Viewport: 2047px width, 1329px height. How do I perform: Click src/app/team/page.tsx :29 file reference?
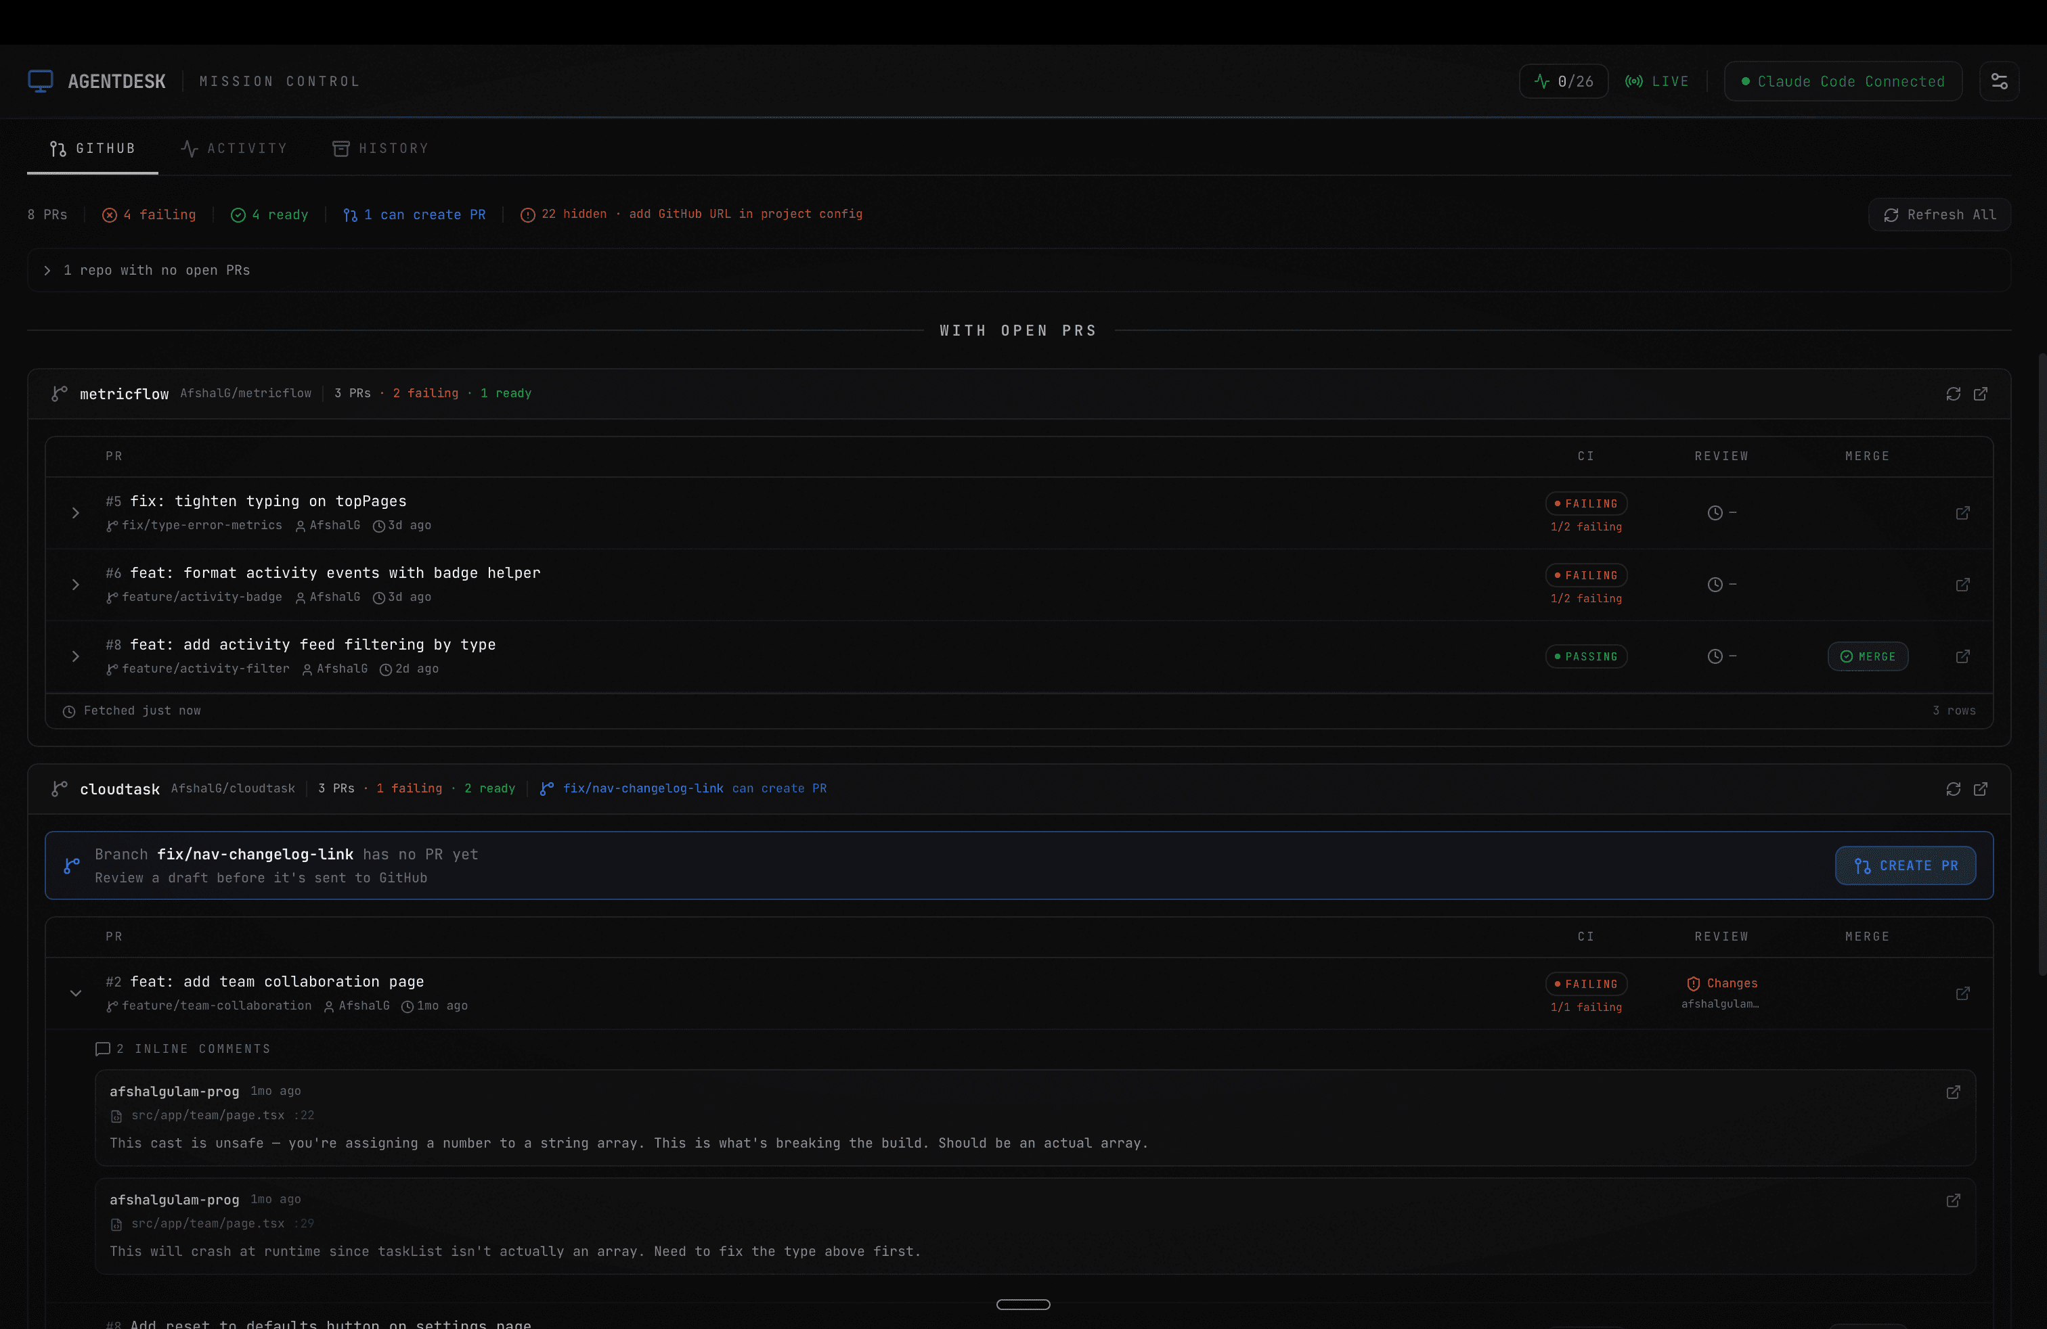point(213,1224)
